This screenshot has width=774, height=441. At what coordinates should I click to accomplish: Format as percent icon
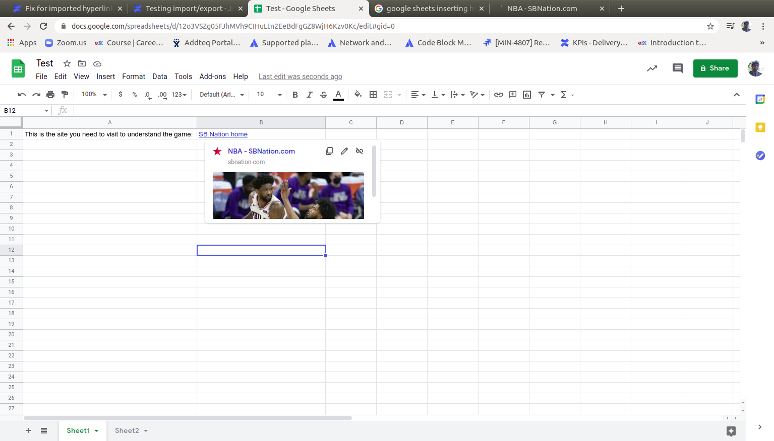pyautogui.click(x=135, y=95)
